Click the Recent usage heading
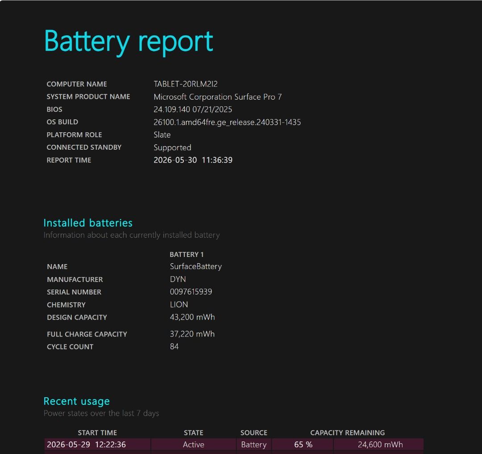Viewport: 482px width, 454px height. 77,401
